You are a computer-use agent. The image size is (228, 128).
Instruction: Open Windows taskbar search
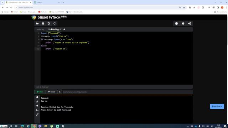point(11,126)
